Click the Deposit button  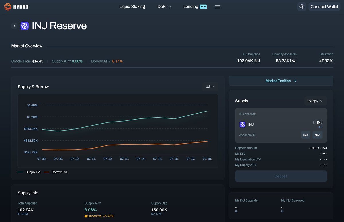(x=281, y=176)
